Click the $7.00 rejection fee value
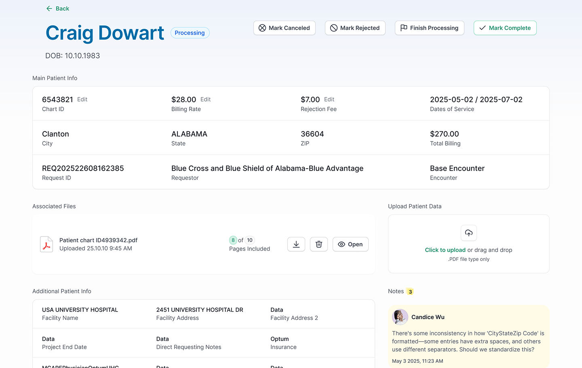 tap(310, 99)
